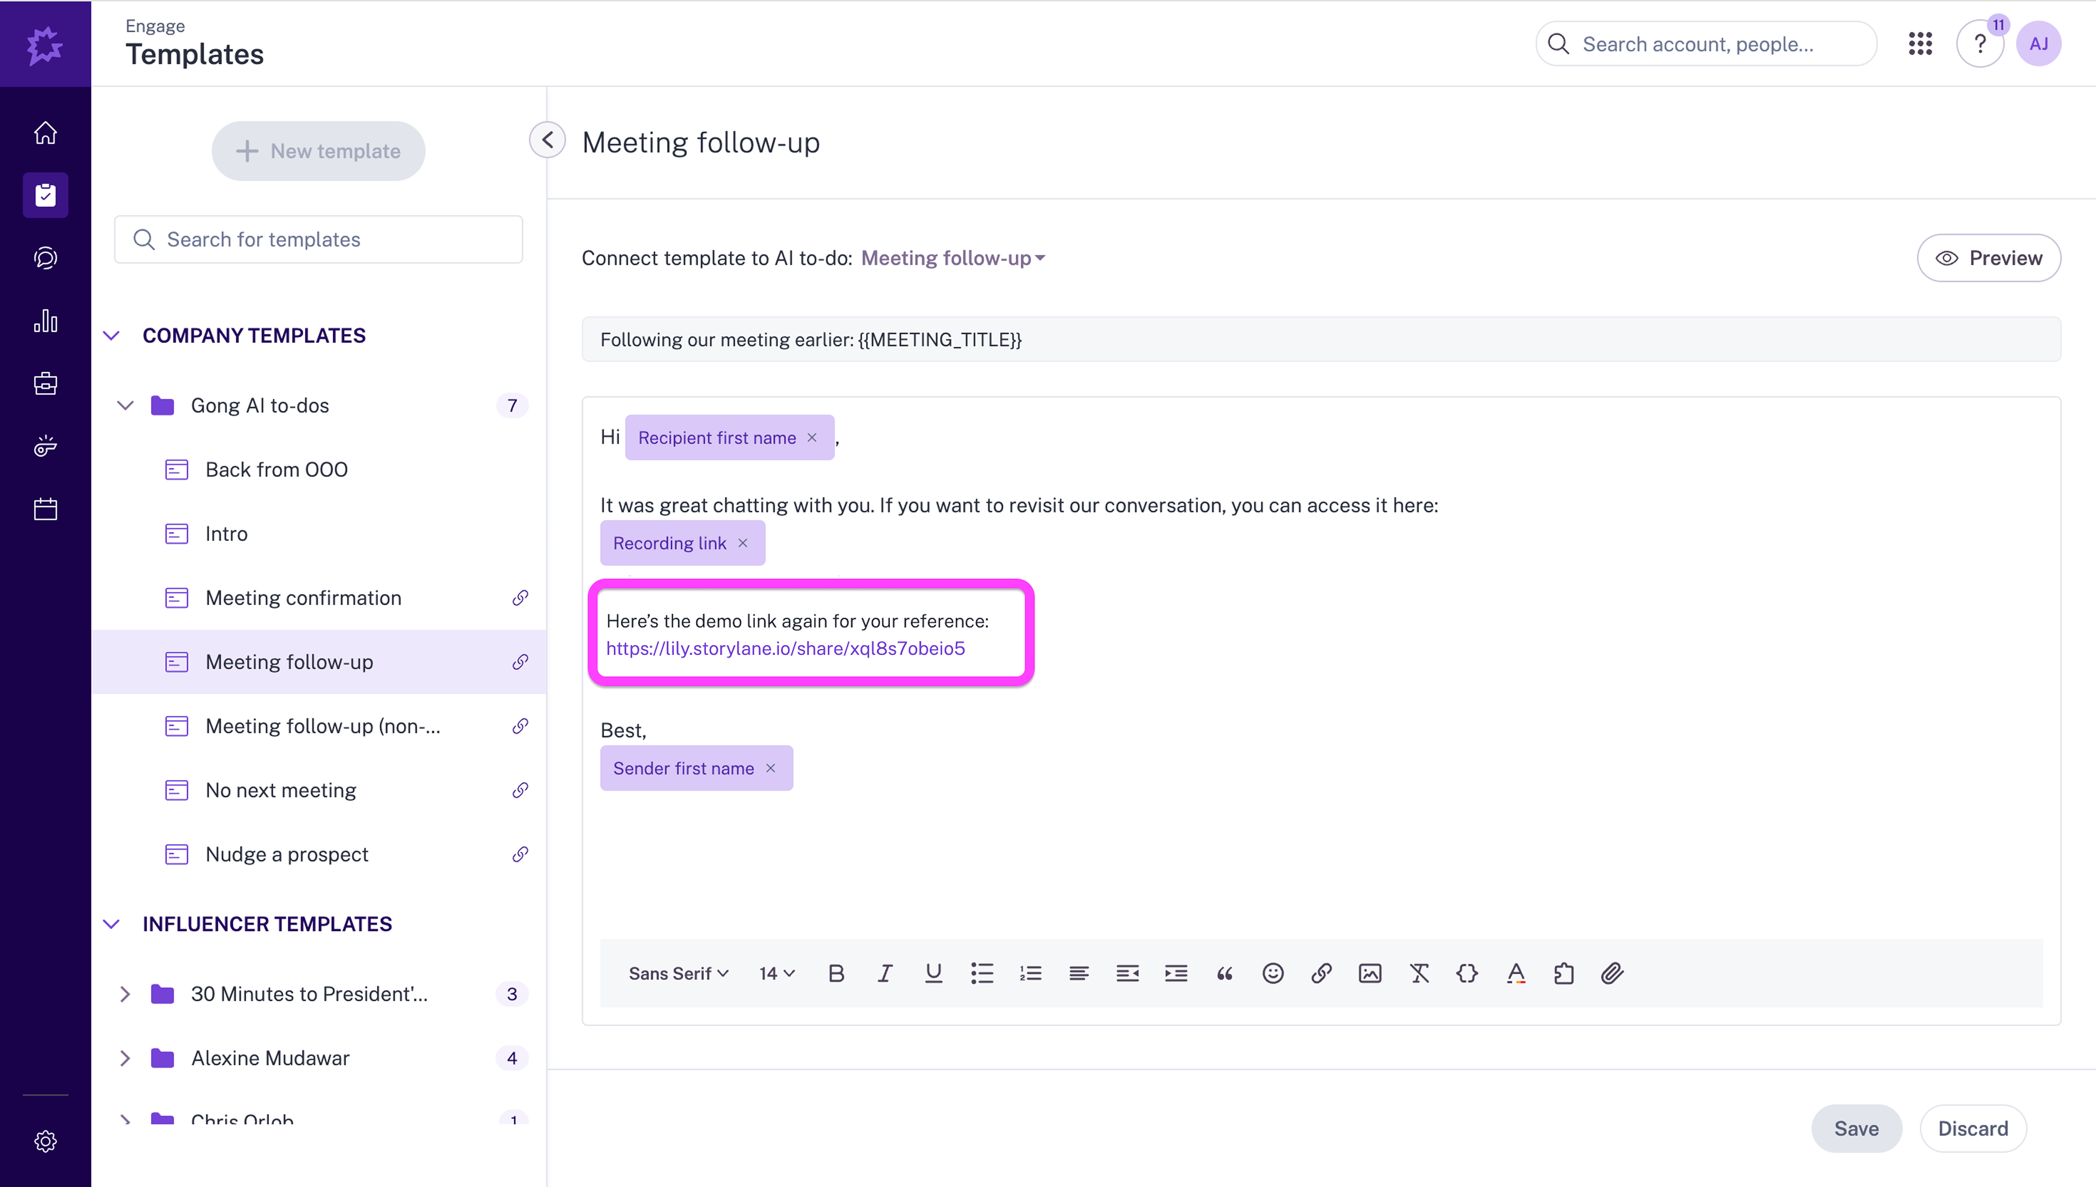The image size is (2096, 1187).
Task: Click the Gong AI to-dos count badge
Action: [512, 405]
